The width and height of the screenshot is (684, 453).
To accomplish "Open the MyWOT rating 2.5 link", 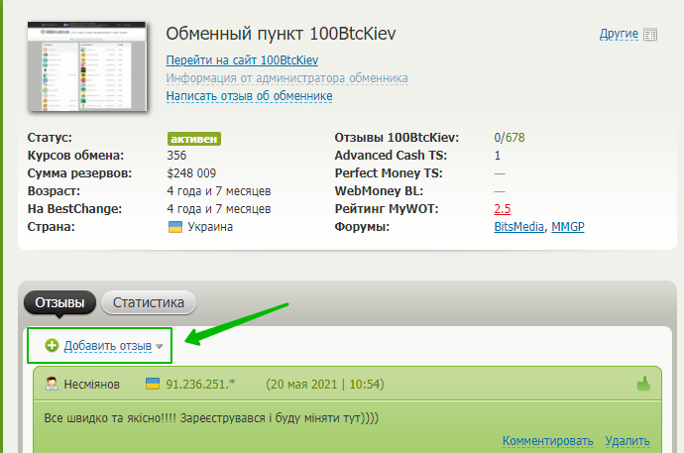I will coord(502,209).
